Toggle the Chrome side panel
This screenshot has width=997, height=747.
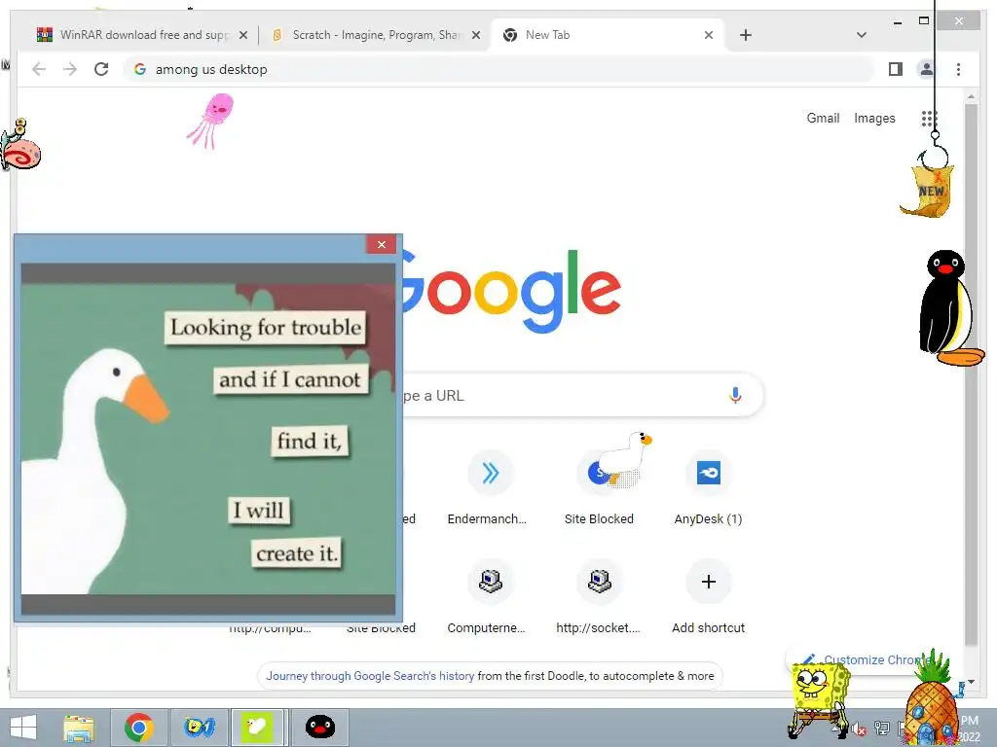pyautogui.click(x=896, y=69)
